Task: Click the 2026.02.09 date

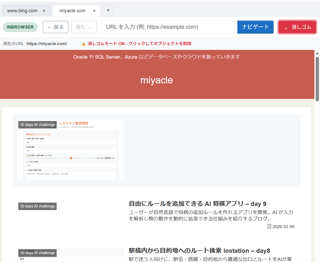Action: (x=283, y=227)
